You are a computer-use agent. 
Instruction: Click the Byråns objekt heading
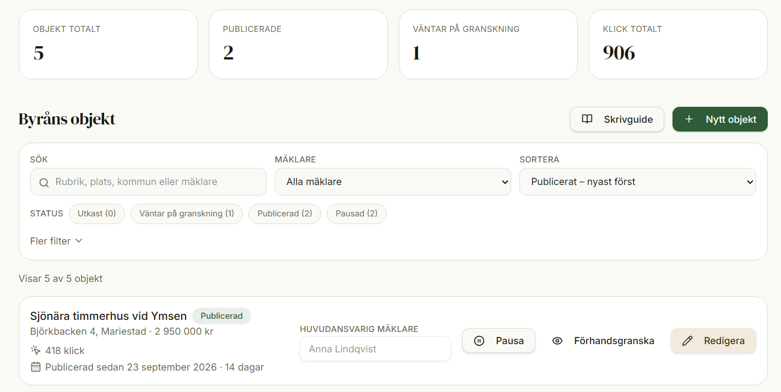point(67,119)
